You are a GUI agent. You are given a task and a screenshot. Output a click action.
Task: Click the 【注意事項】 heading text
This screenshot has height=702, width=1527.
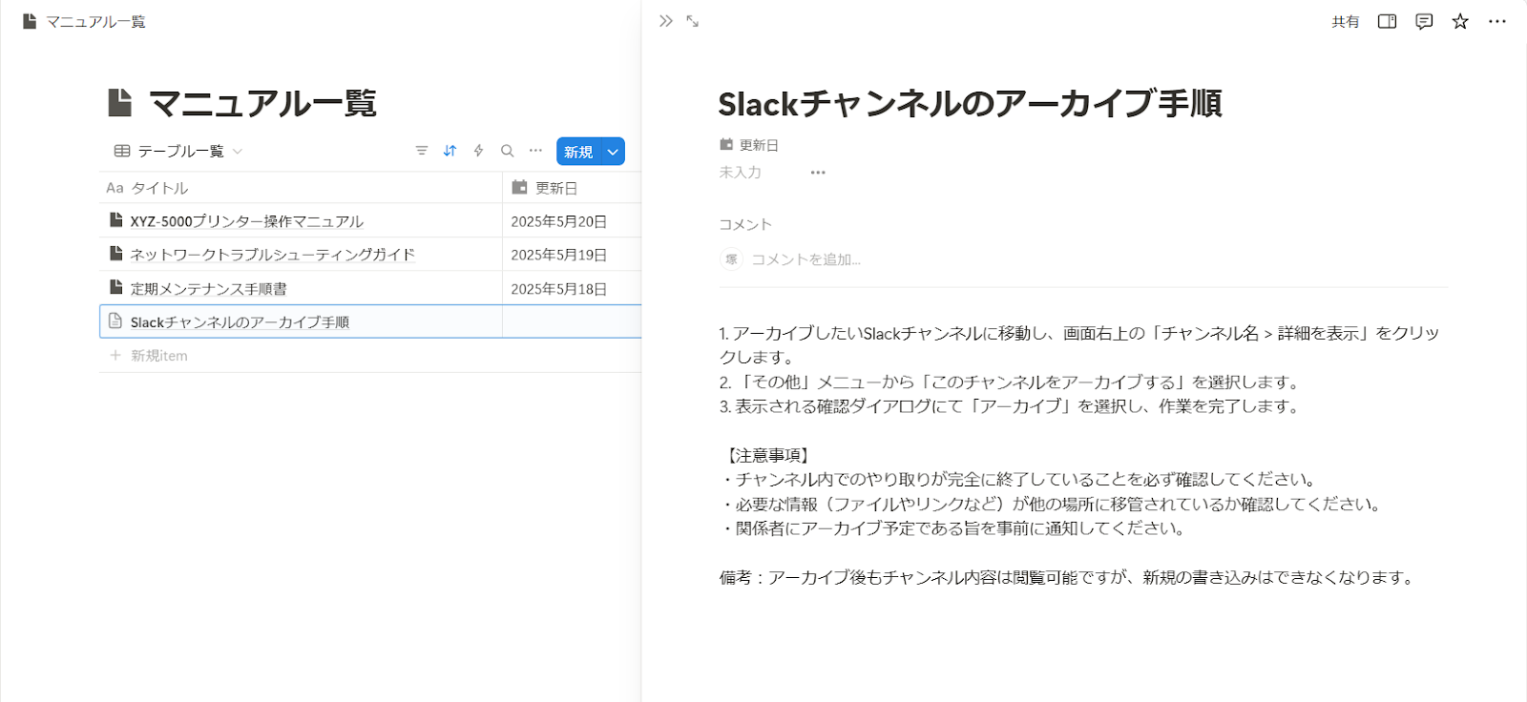point(767,455)
